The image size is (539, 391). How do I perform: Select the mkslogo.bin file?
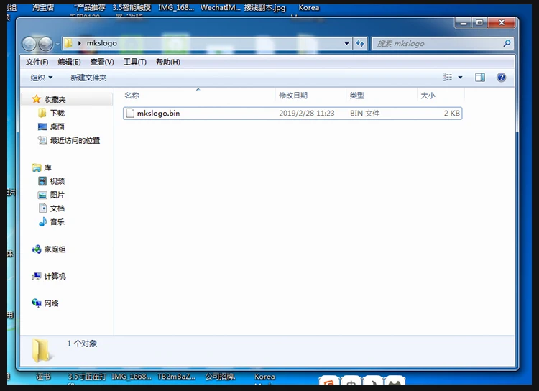pyautogui.click(x=292, y=113)
